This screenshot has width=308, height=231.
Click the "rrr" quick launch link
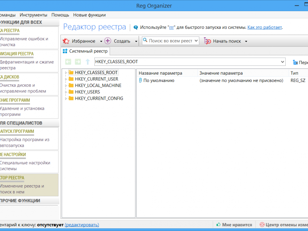point(171,27)
